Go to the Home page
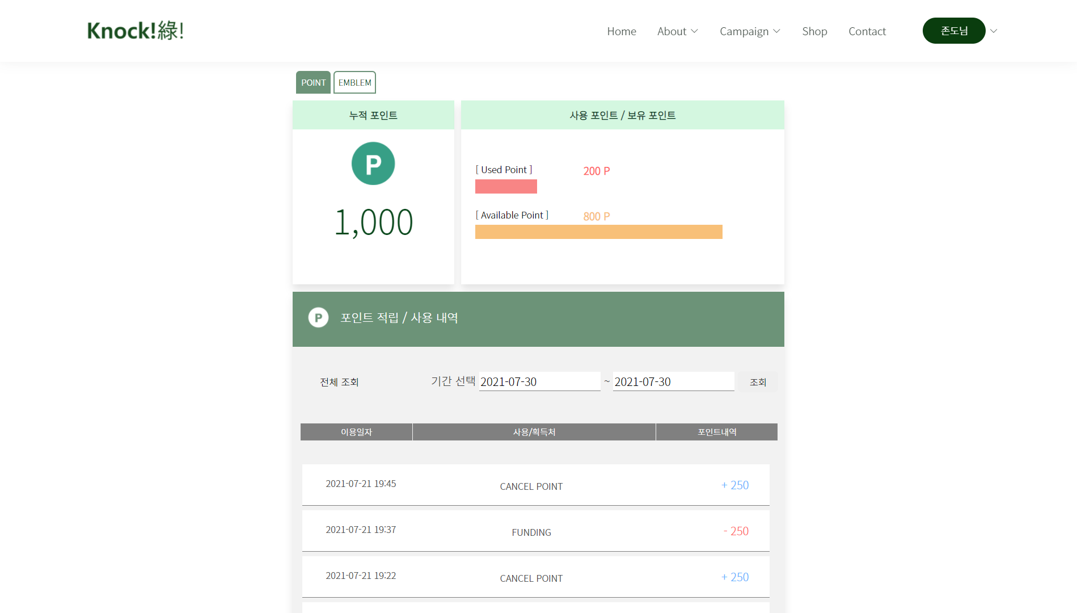Viewport: 1077px width, 613px height. pyautogui.click(x=621, y=31)
